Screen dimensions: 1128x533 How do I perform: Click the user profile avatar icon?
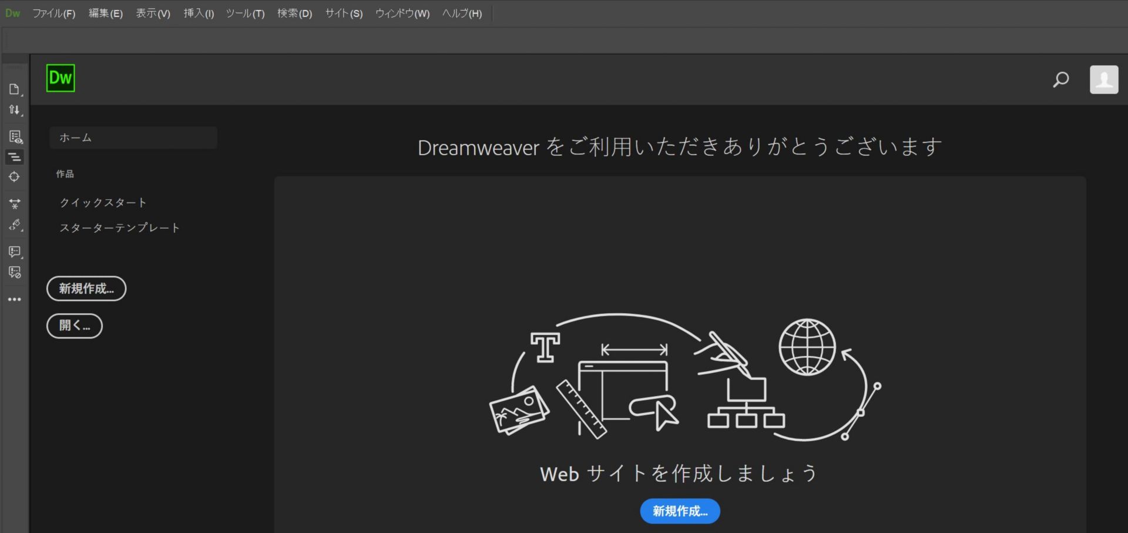click(x=1104, y=79)
